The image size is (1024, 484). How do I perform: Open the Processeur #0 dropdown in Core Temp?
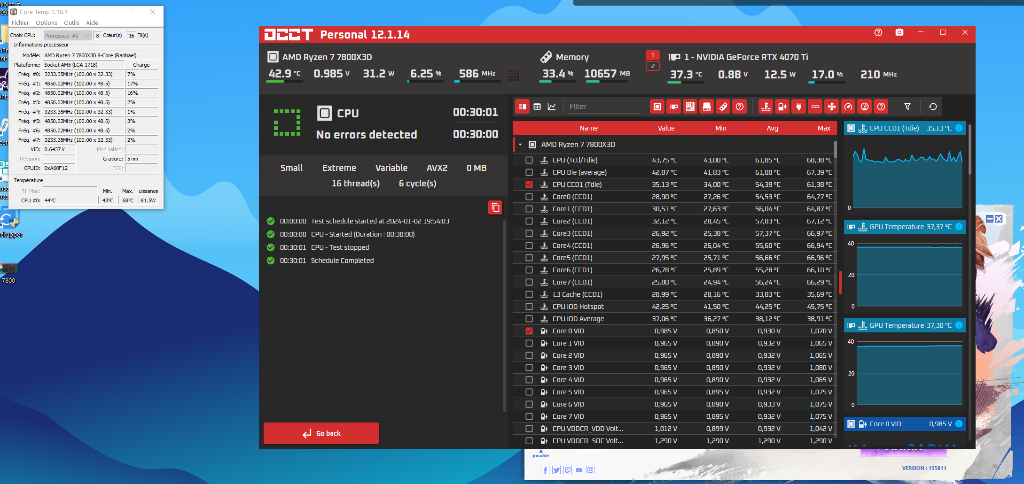67,36
